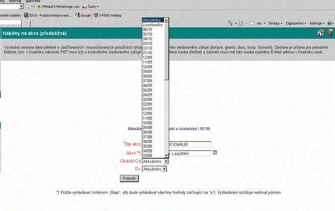Open the Nápověda menu in the menu bar
The height and width of the screenshot is (211, 335).
click(x=33, y=1)
